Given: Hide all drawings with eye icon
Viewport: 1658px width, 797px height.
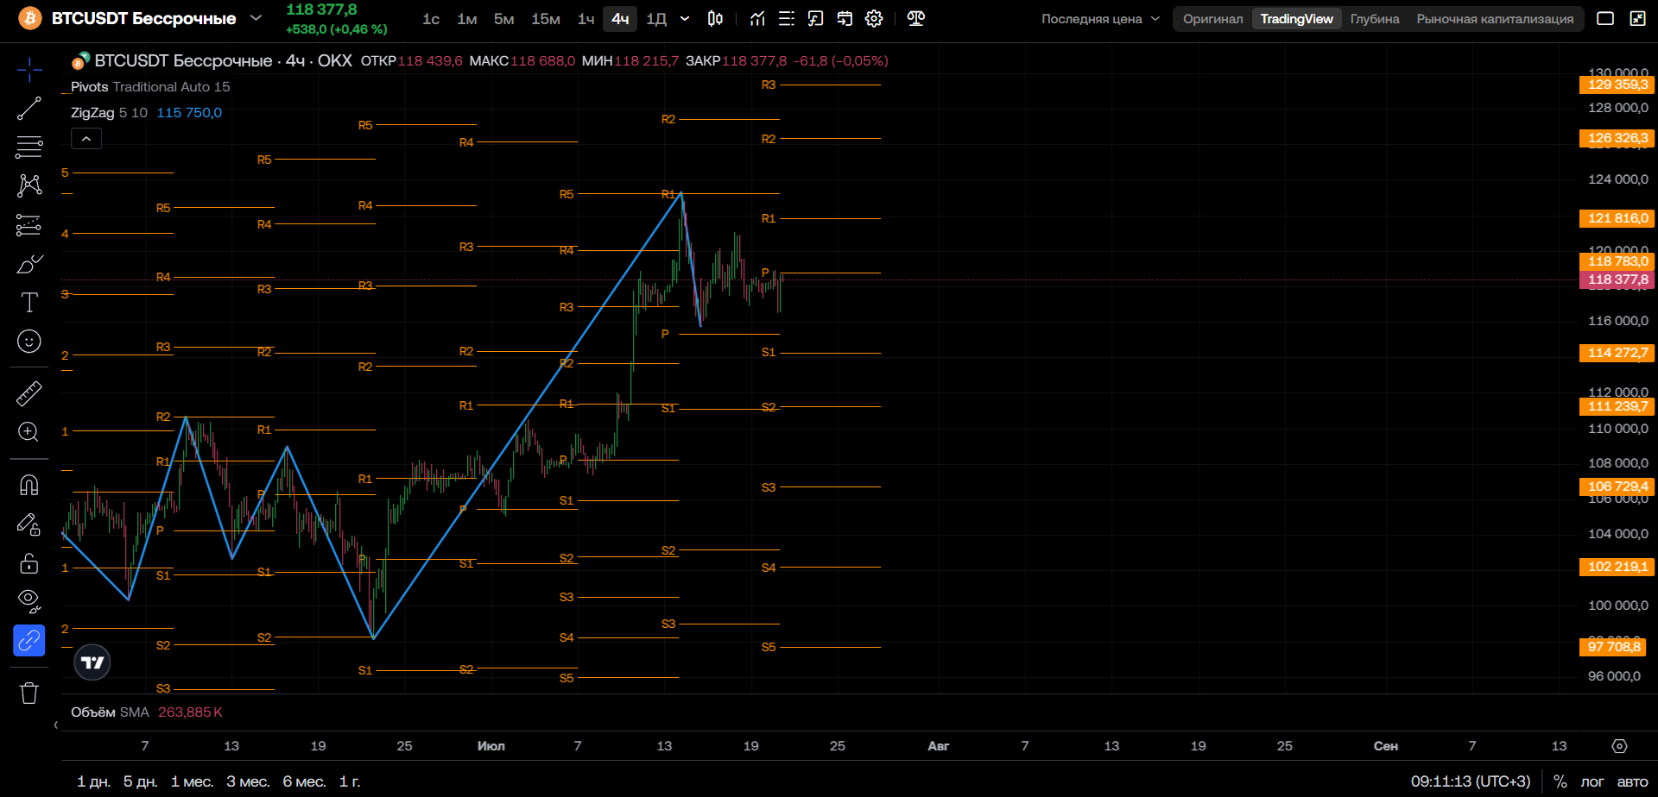Looking at the screenshot, I should [x=29, y=601].
